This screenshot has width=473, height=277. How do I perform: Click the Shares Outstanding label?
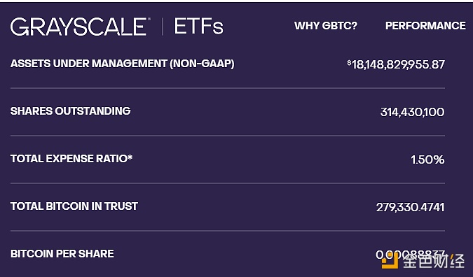click(70, 111)
